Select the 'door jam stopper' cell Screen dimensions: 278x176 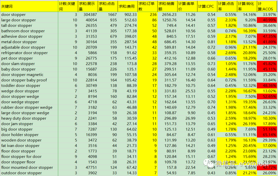click(29, 124)
